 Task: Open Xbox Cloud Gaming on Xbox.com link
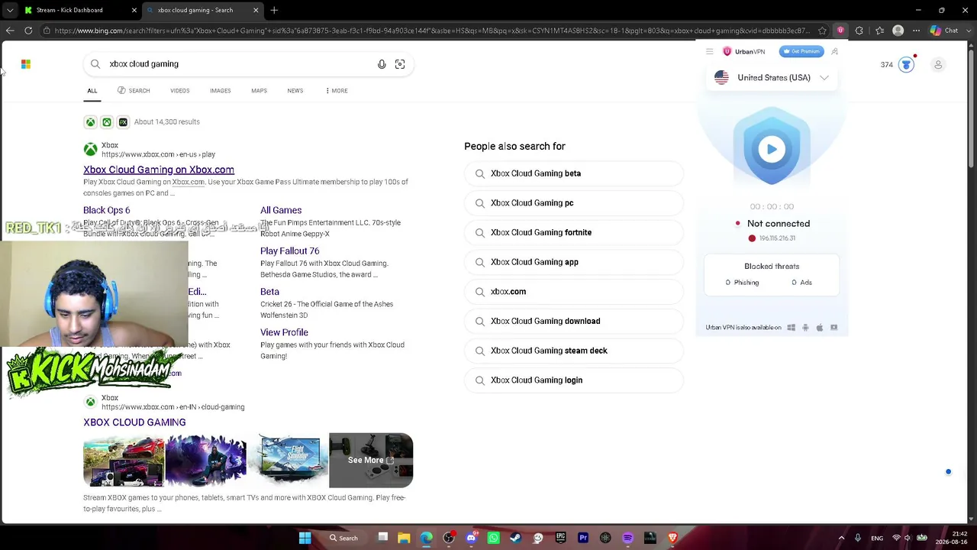pos(159,170)
